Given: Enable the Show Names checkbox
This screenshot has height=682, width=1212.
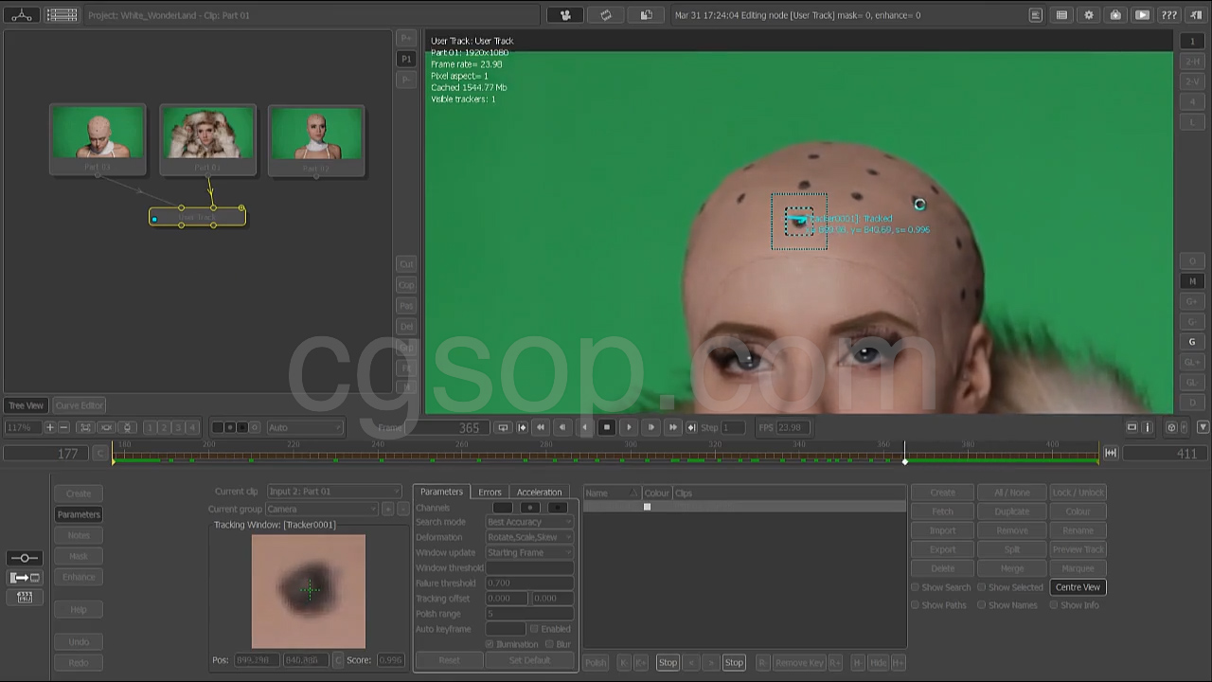Looking at the screenshot, I should coord(982,605).
